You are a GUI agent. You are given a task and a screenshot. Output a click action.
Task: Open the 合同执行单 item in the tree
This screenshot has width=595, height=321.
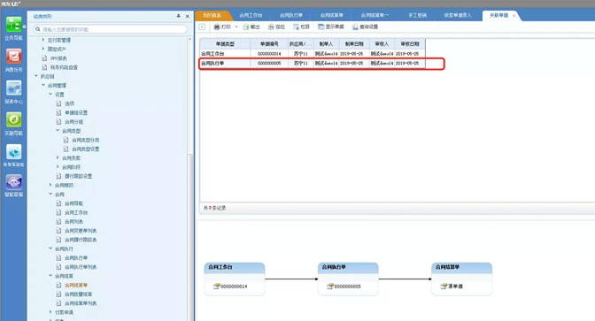(76, 258)
